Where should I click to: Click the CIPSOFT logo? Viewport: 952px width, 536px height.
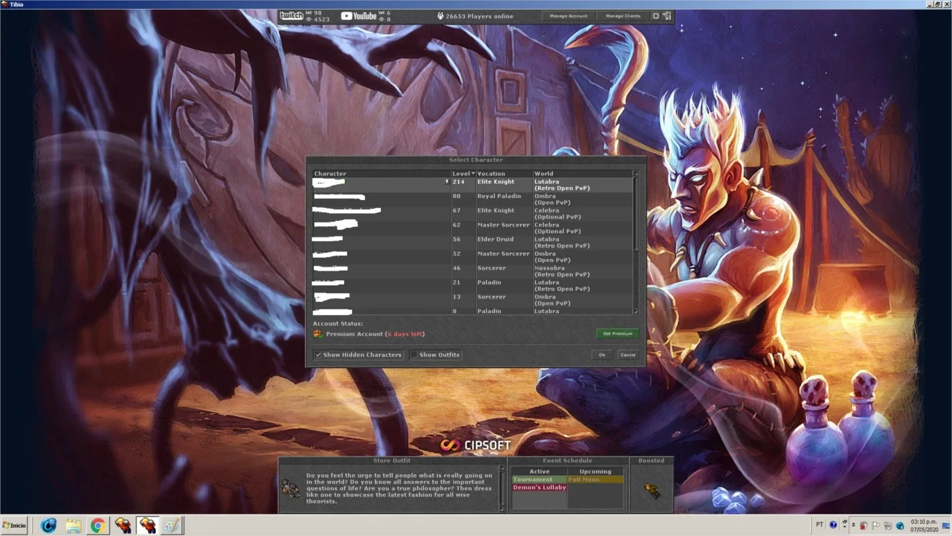coord(475,446)
